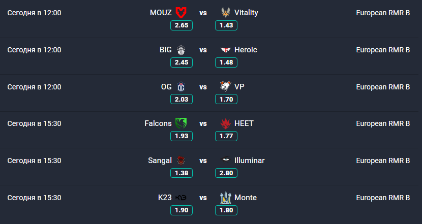Screen dimensions: 422x224
Task: Click the Sangal match time Сегодня в 15:30
Action: [x=34, y=161]
